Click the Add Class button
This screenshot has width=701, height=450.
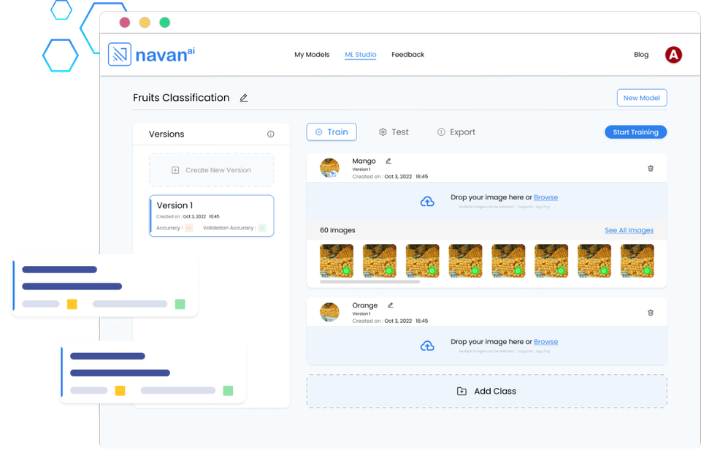[x=486, y=391]
